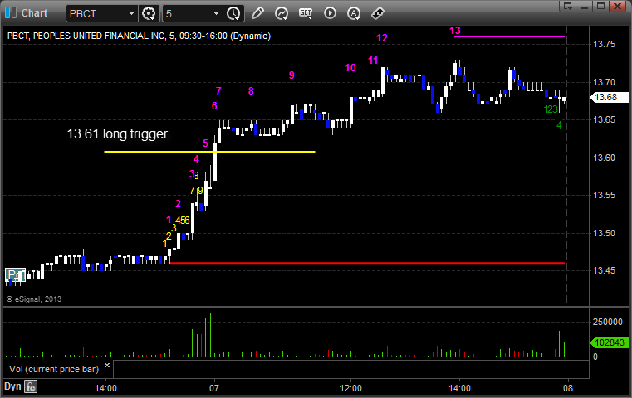This screenshot has width=632, height=398.
Task: Select the '13.61 long trigger' annotation
Action: (x=117, y=133)
